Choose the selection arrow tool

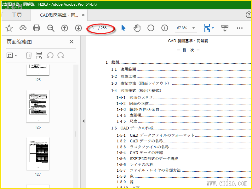(x=123, y=28)
